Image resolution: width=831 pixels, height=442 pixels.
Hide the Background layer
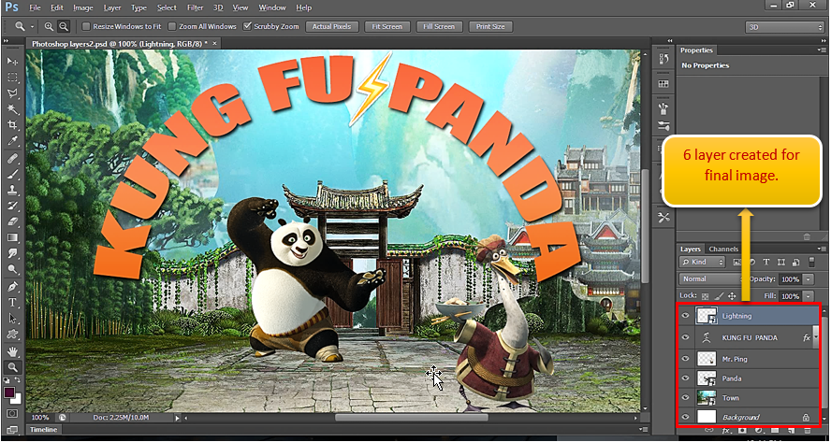click(x=686, y=417)
